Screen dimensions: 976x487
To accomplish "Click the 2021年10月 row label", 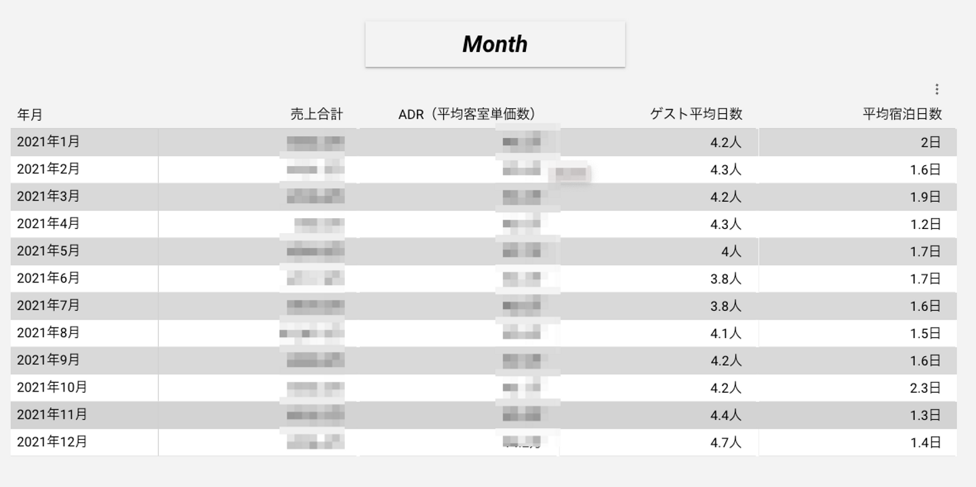I will pos(52,387).
